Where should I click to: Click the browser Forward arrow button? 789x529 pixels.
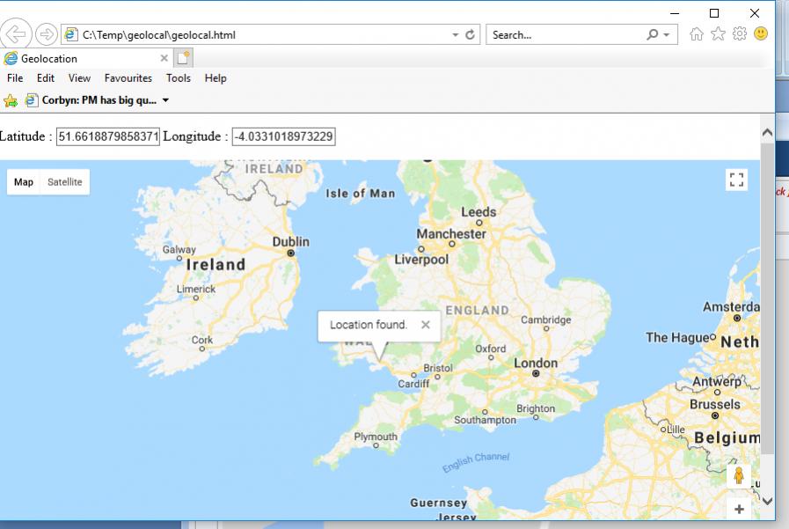tap(47, 34)
